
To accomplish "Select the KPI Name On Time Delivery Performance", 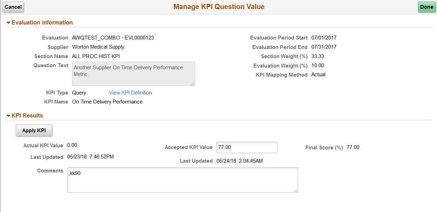I will [107, 101].
